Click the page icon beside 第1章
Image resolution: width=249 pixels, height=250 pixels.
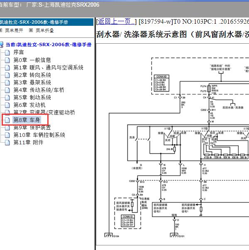point(7,68)
